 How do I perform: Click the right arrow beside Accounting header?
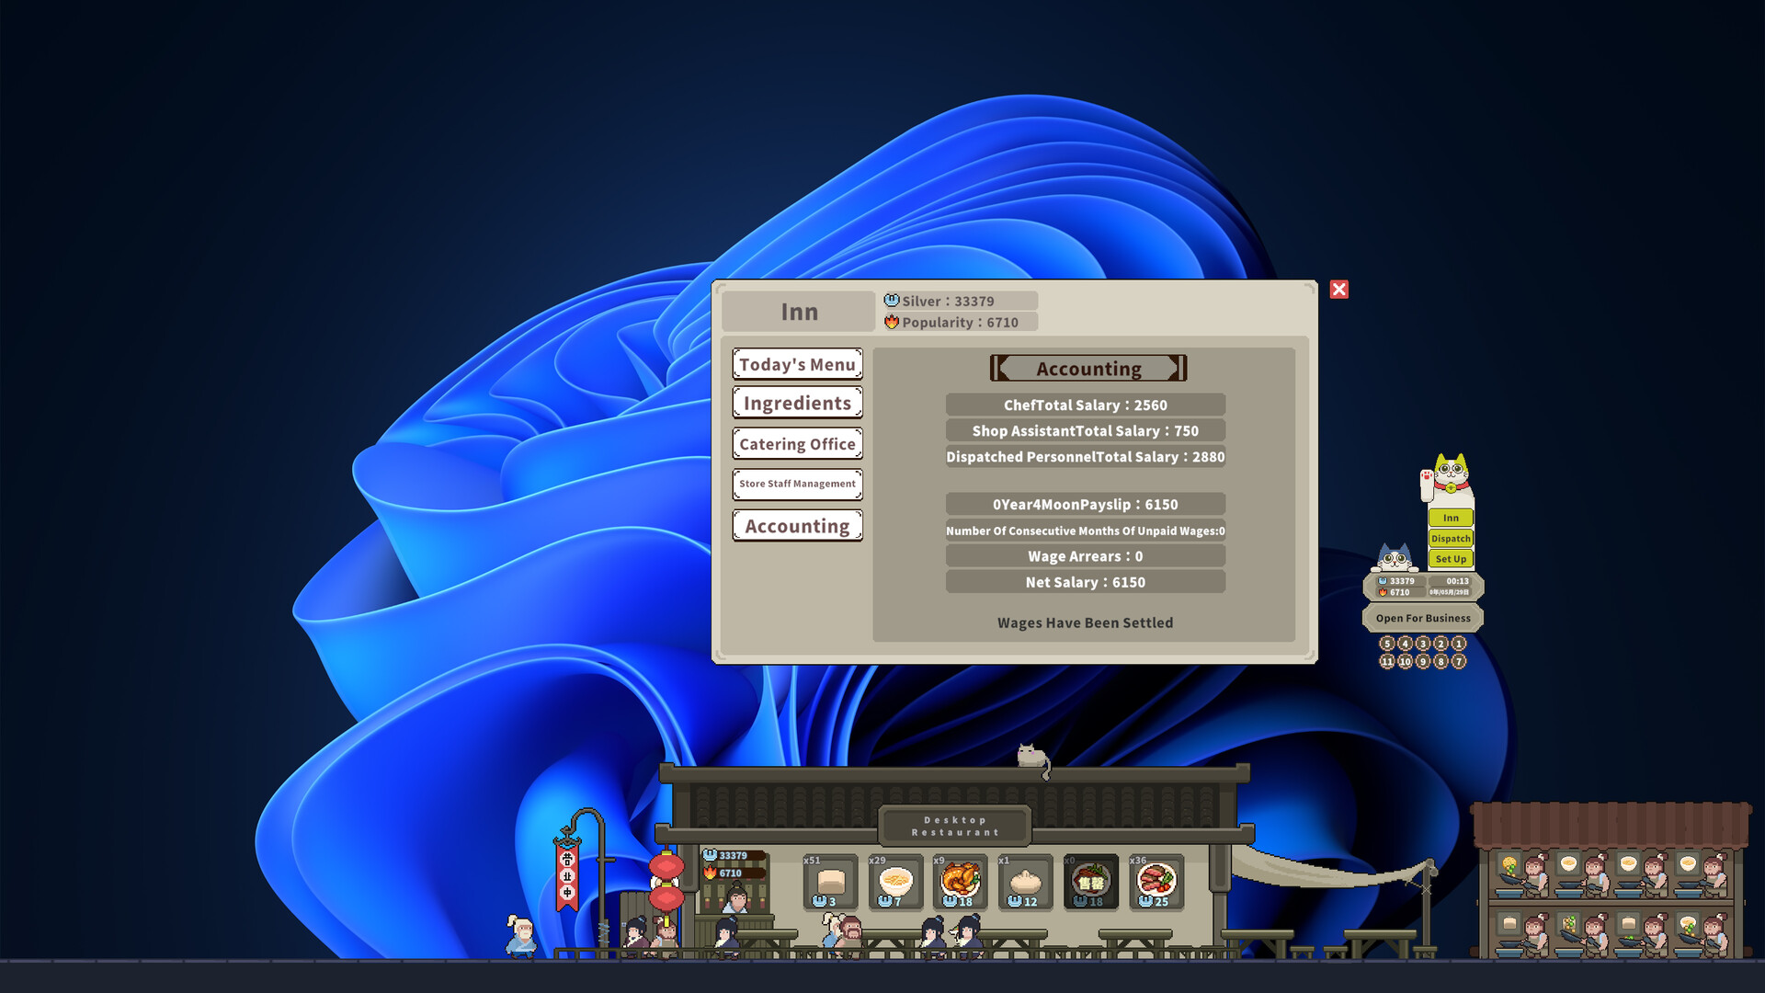1179,368
